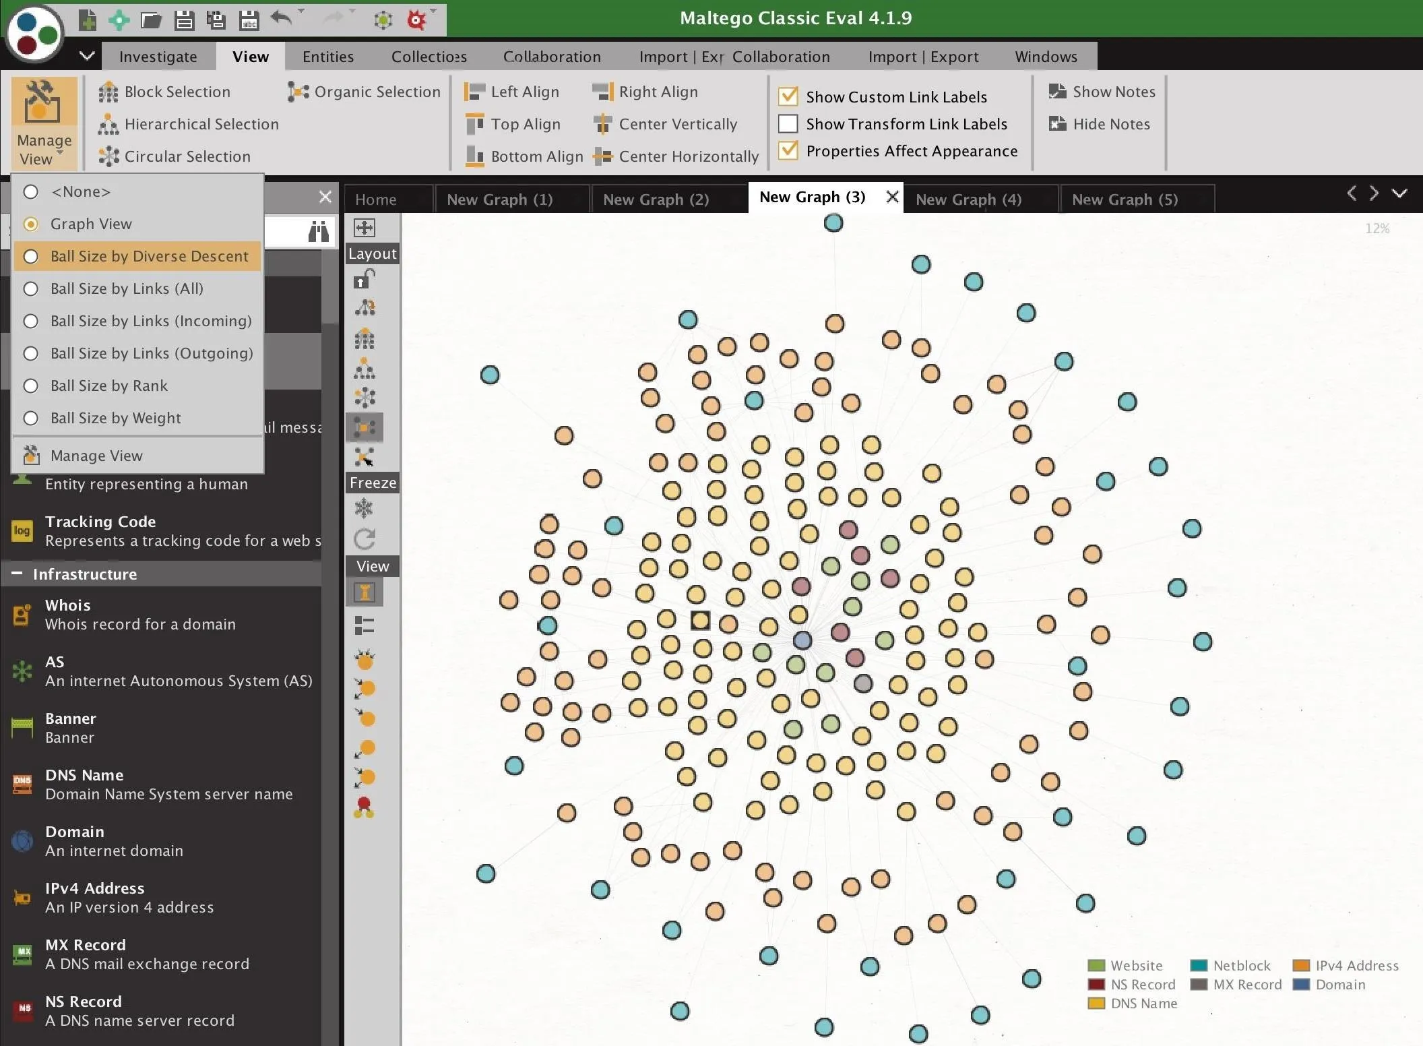
Task: Click the red gear icon in top toolbar
Action: [x=416, y=20]
